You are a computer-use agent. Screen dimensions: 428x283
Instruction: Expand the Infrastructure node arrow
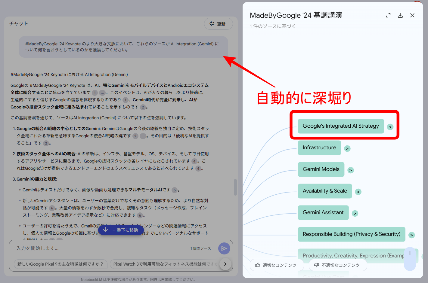[x=347, y=148]
